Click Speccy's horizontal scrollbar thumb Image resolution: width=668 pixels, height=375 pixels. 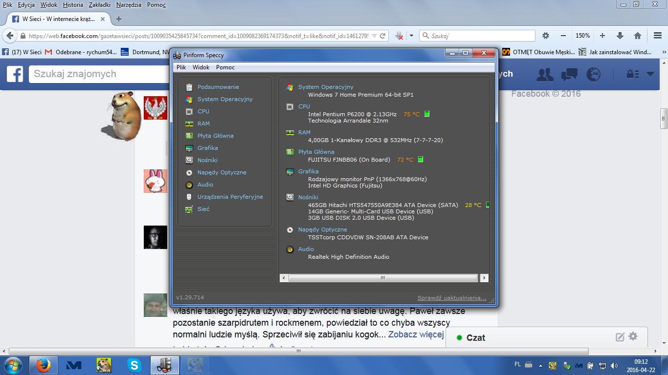[383, 278]
